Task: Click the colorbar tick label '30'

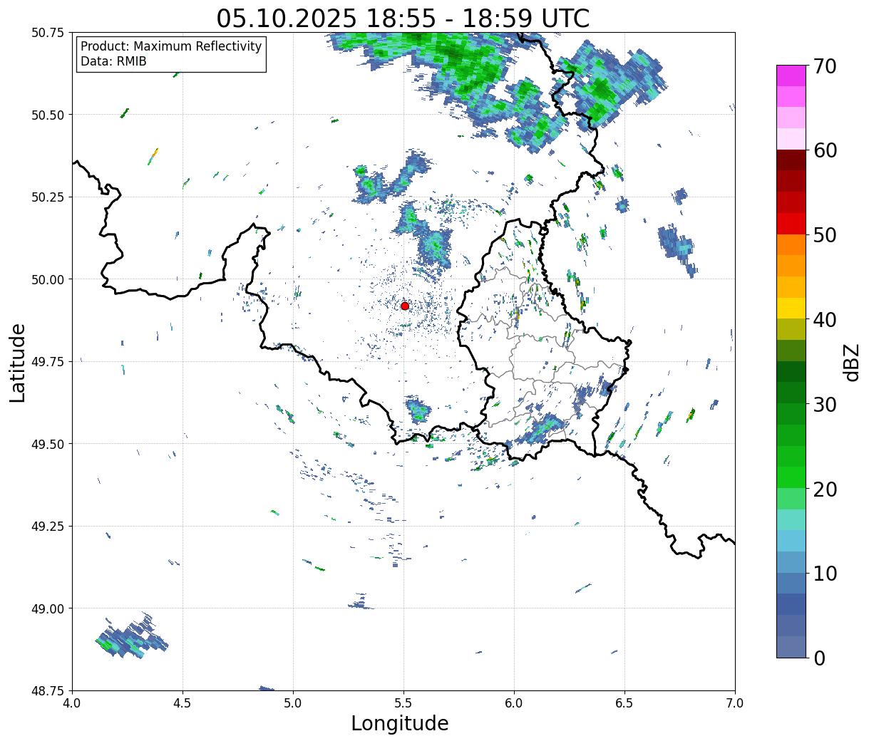Action: 824,405
